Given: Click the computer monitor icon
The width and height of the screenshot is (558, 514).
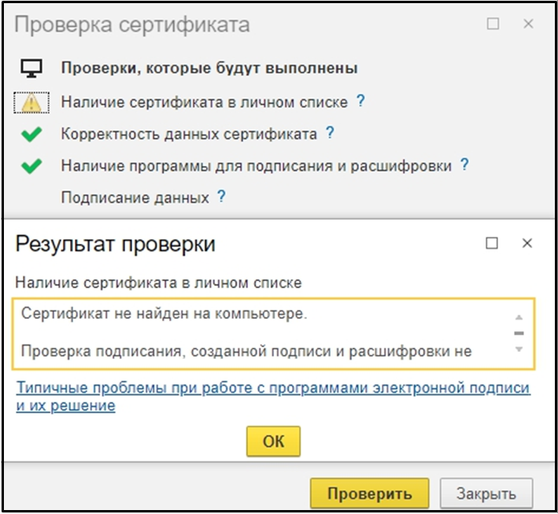Looking at the screenshot, I should (31, 68).
